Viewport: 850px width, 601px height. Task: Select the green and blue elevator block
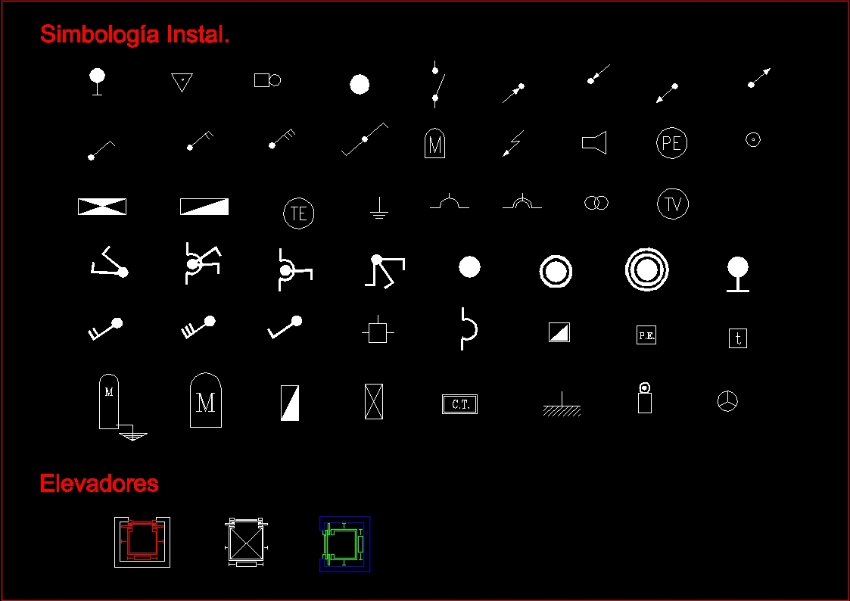345,543
